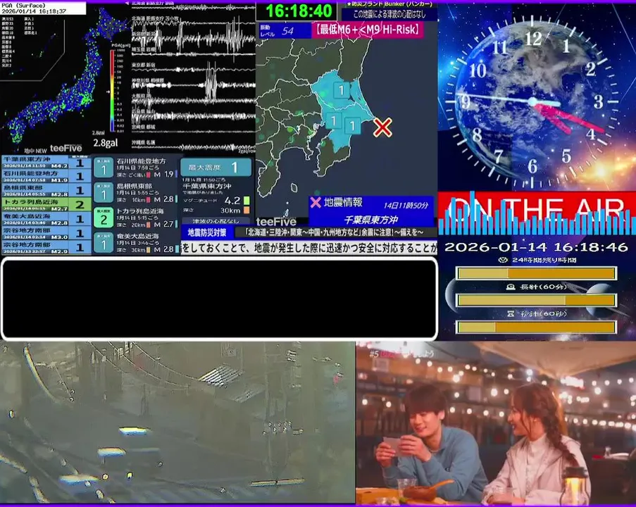Click the intensity 1 badge on 石川県能登地方 card
This screenshot has width=636, height=507.
[x=104, y=168]
